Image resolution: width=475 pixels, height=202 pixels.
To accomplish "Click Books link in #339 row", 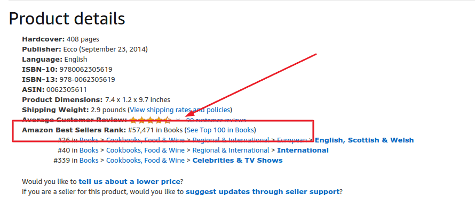I will (x=89, y=161).
